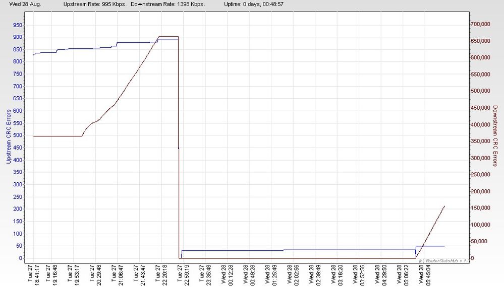Click the 850 label on upstream axis
504x287 pixels.
click(18, 49)
